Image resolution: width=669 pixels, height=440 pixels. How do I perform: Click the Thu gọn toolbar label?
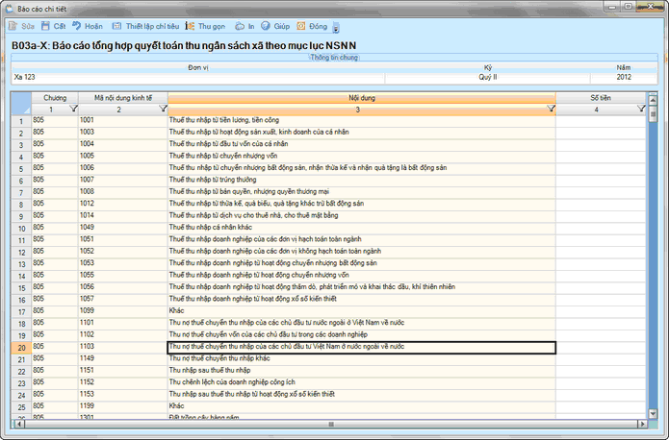[212, 26]
